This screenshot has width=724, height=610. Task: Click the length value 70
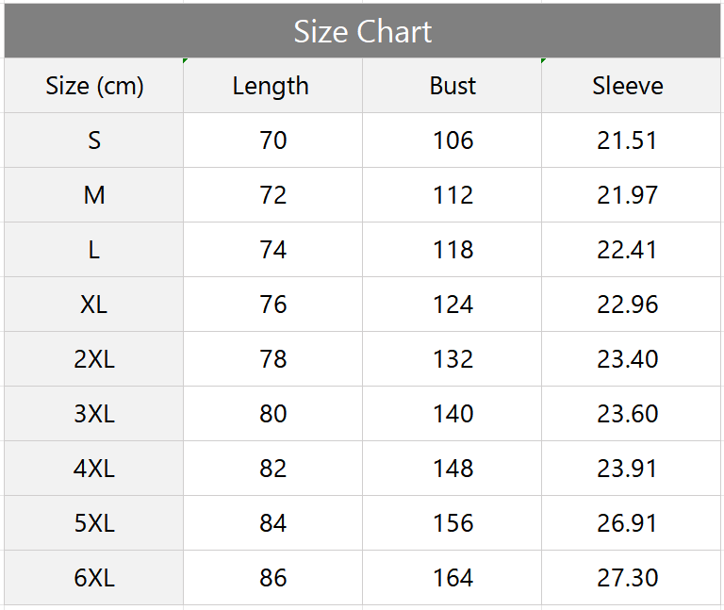tap(272, 140)
